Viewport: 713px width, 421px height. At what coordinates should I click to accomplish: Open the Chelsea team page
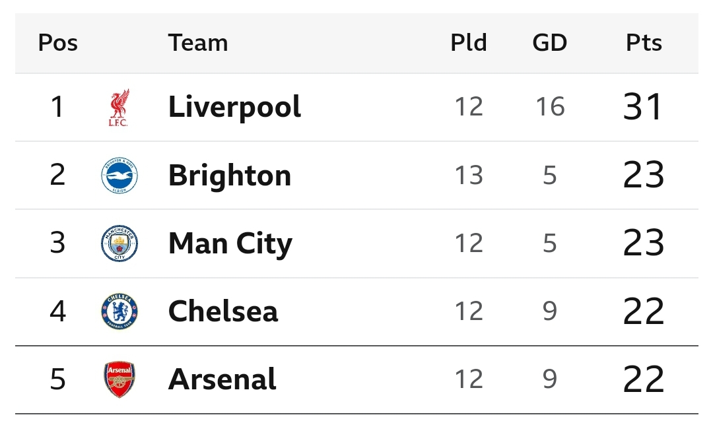pos(223,311)
